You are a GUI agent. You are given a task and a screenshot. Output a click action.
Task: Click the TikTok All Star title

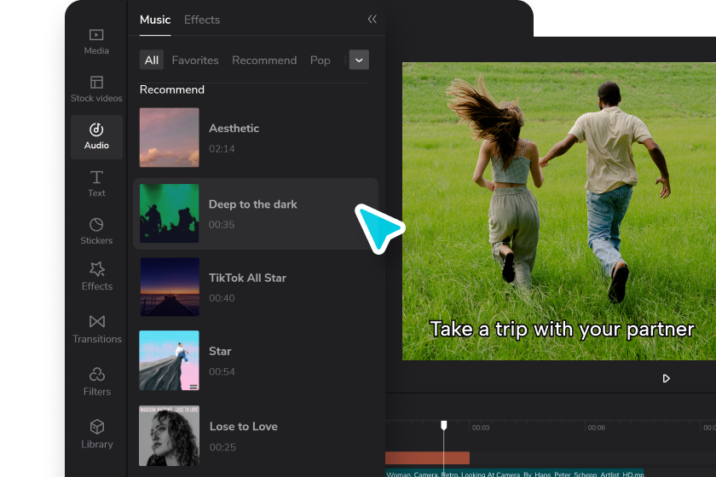click(247, 278)
